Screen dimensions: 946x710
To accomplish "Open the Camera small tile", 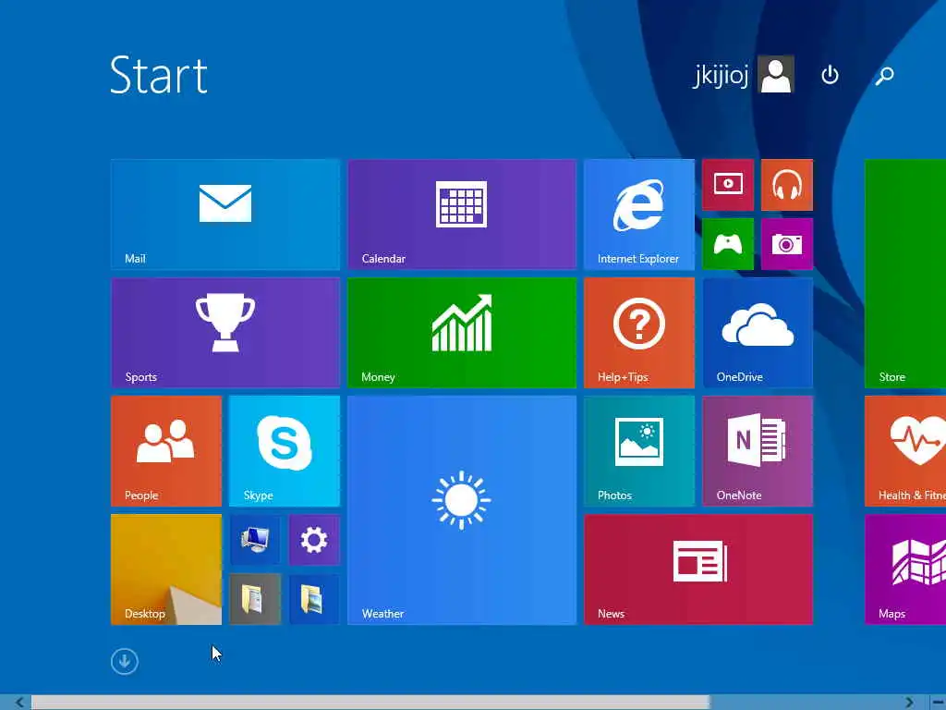I will point(787,244).
